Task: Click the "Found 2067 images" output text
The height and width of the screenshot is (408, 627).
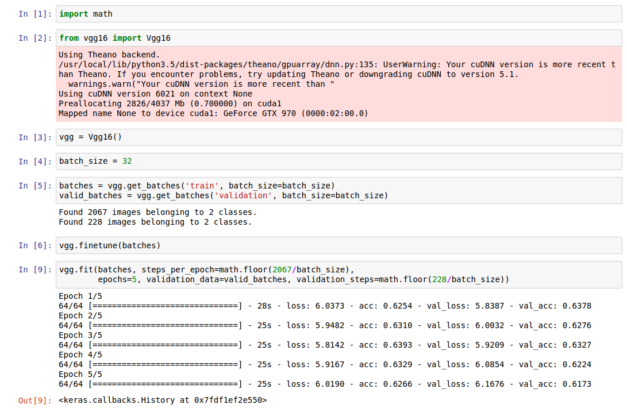Action: pos(157,212)
